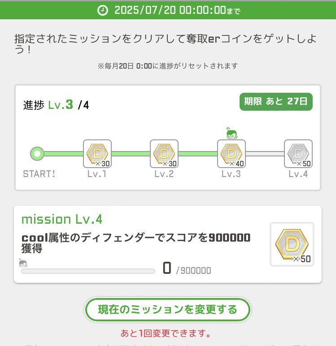Click the grey mascot on mission progress bar
The width and height of the screenshot is (336, 346).
click(x=23, y=263)
